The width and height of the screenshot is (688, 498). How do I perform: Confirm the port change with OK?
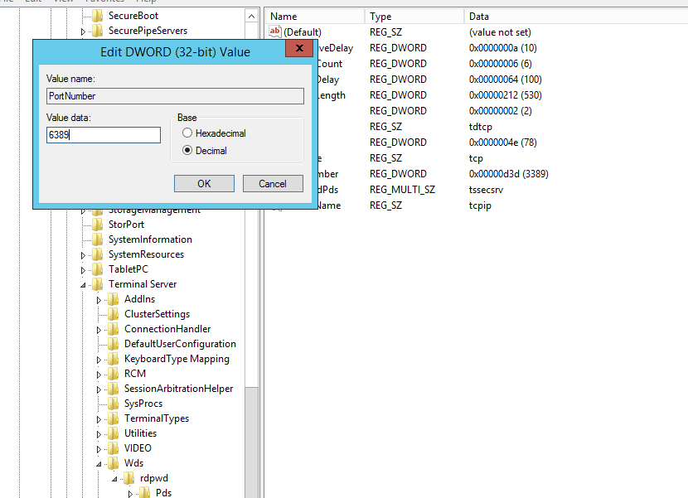tap(204, 184)
